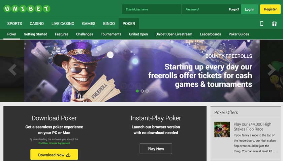Open the End User License Agreement link
This screenshot has width=283, height=161.
coord(54,143)
